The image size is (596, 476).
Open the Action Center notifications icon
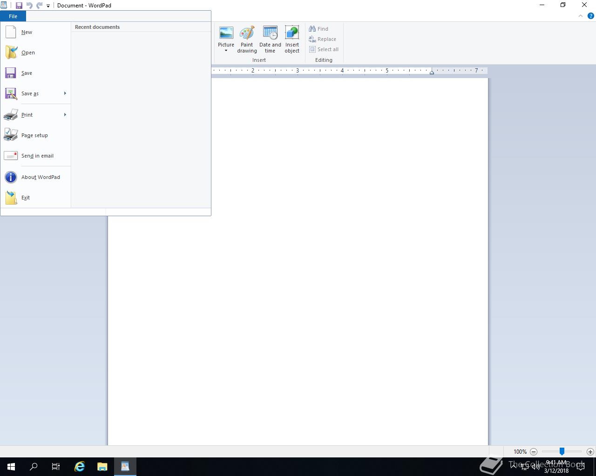581,467
